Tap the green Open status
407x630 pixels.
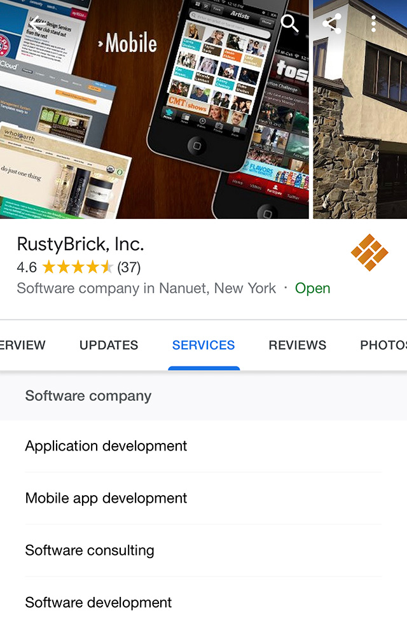tap(313, 288)
